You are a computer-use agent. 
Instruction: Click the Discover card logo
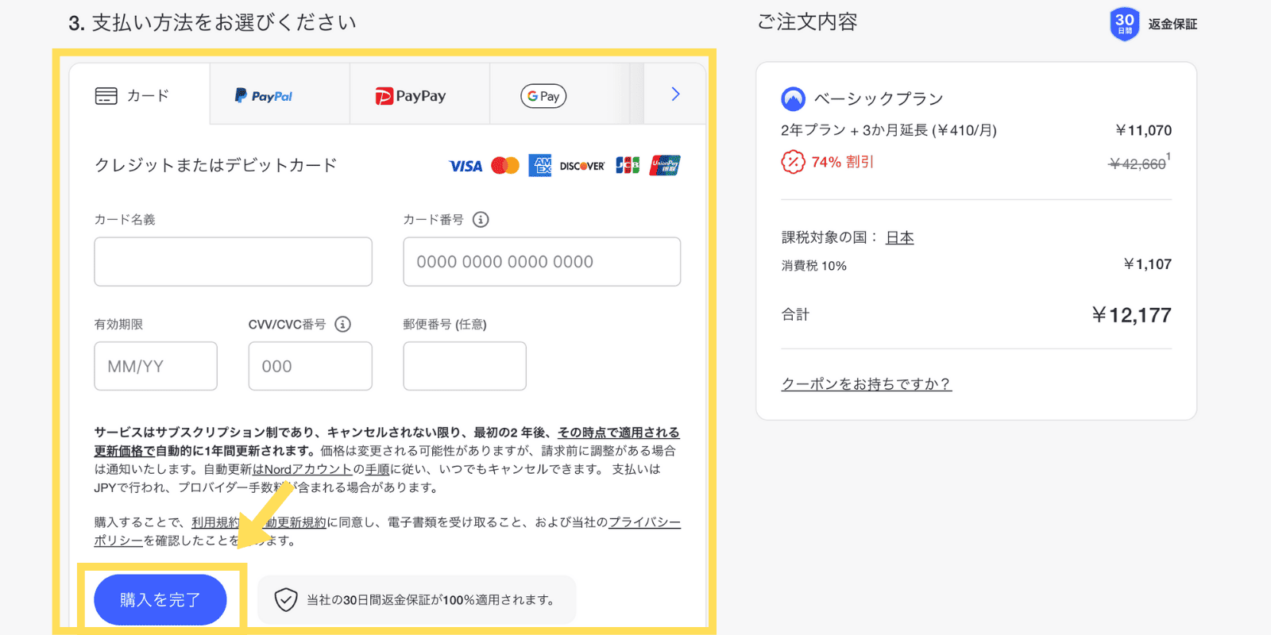click(x=582, y=166)
